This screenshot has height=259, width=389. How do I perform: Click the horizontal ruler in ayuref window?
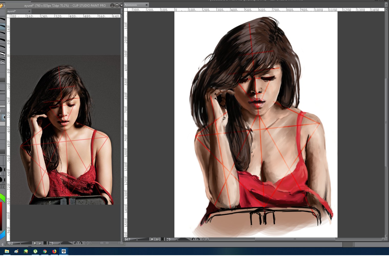tap(65, 16)
